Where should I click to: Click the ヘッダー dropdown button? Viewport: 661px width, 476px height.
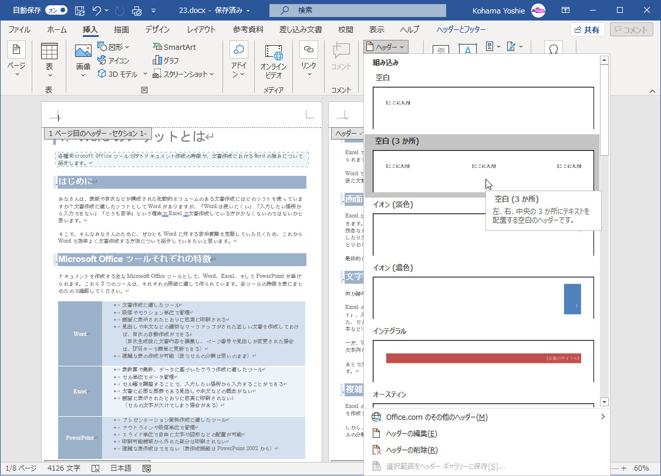(x=386, y=47)
